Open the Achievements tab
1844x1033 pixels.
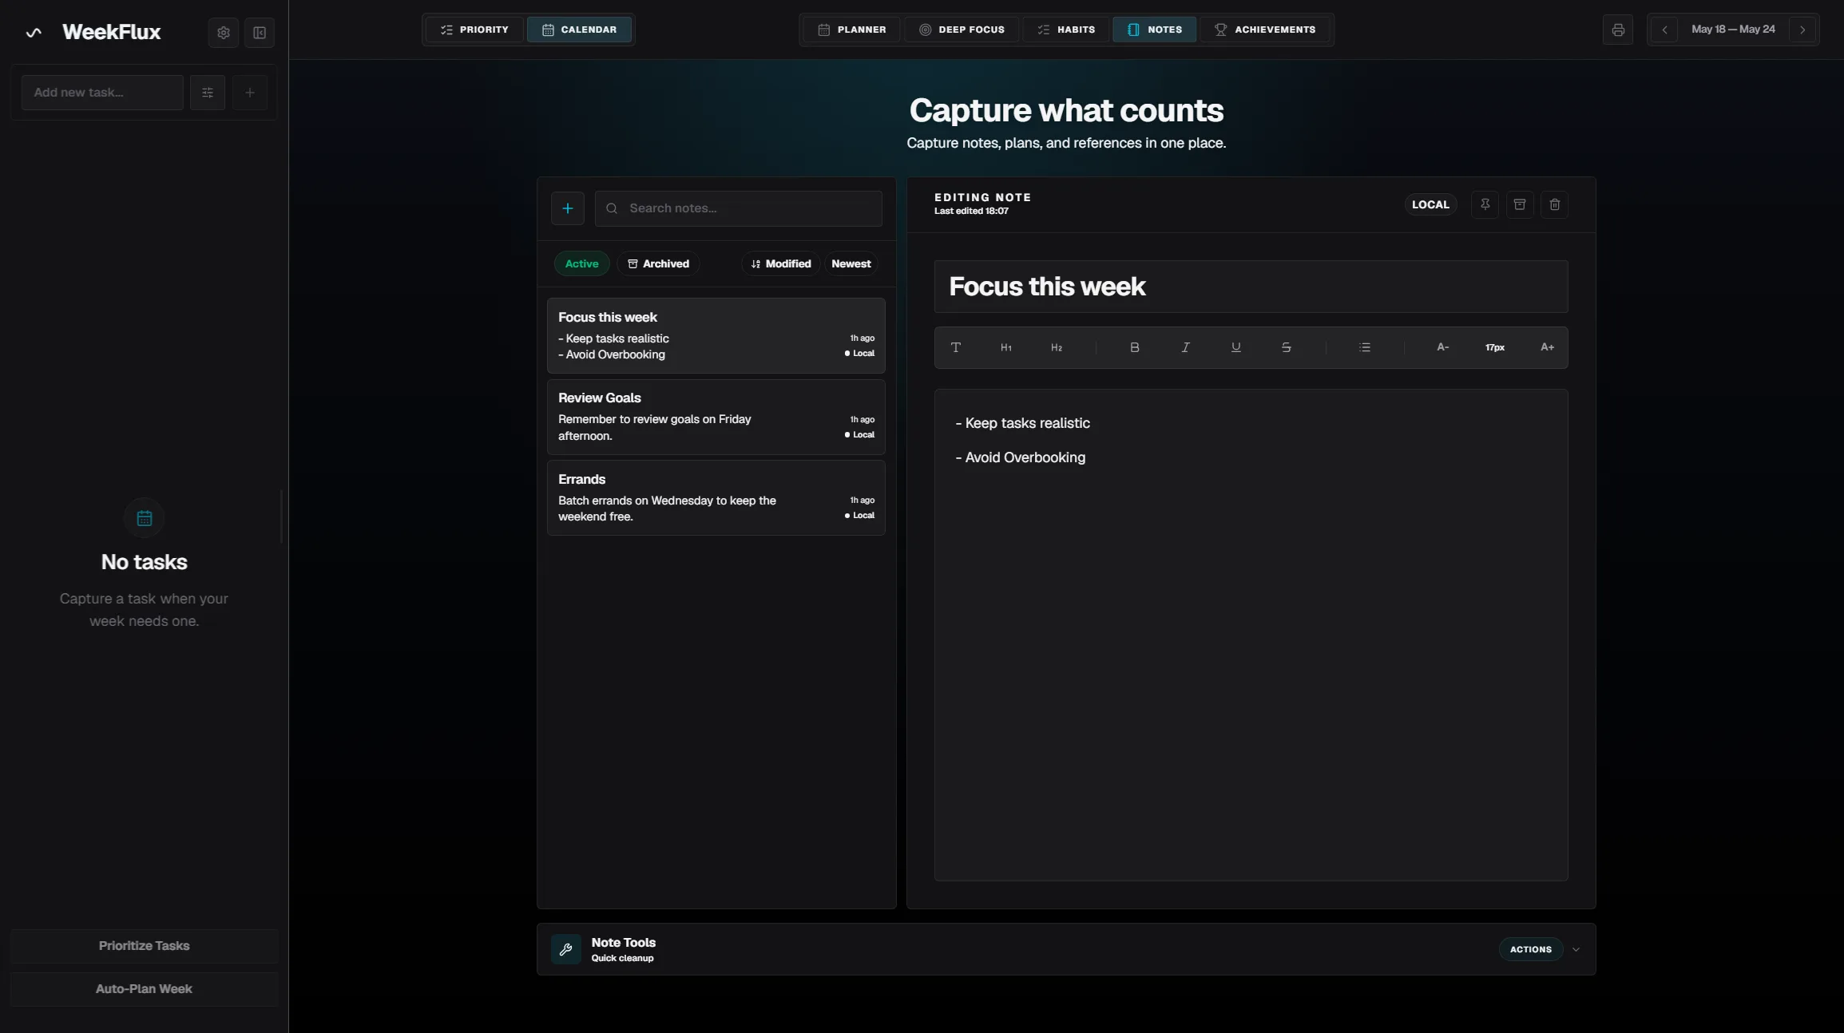[x=1265, y=30]
